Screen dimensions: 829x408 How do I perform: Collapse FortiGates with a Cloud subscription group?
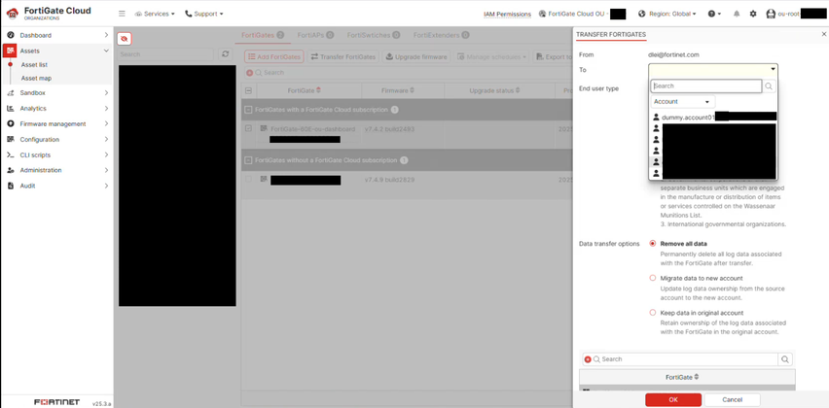tap(248, 110)
